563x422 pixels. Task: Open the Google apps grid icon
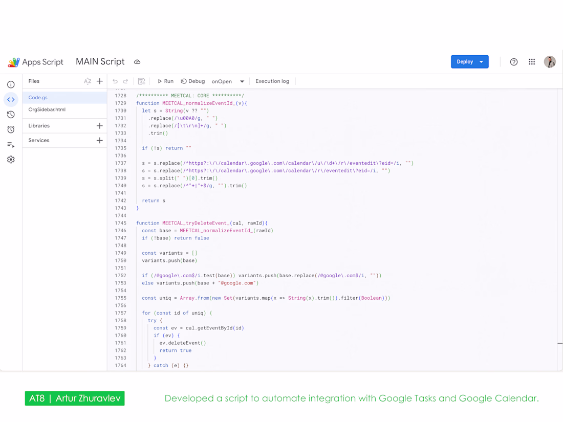point(532,62)
